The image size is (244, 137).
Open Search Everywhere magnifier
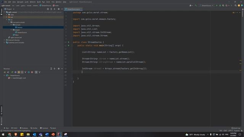(x=236, y=5)
